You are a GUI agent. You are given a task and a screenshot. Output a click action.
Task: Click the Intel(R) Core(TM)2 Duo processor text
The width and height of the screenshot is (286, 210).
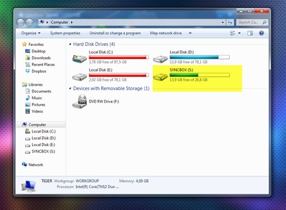[x=97, y=187]
